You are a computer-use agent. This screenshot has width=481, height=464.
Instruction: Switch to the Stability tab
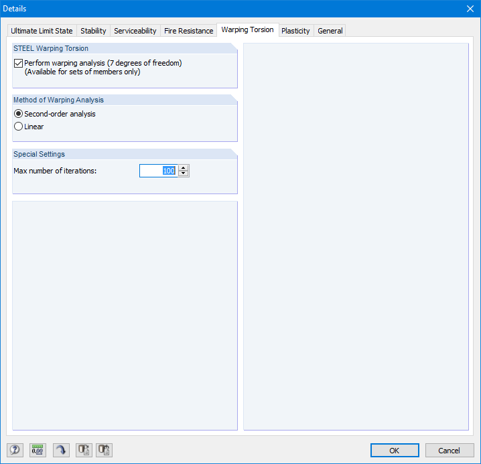tap(93, 31)
